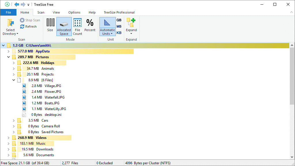The height and width of the screenshot is (166, 295).
Task: Click the scrollbar down arrow
Action: click(292, 157)
